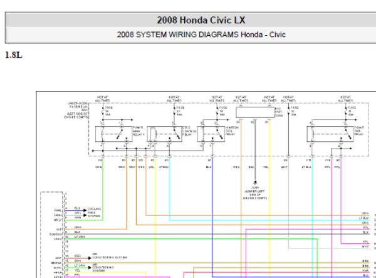Click the PGM-FI Main Relay 1 box
Screen dimensions: 376x278
114,134
